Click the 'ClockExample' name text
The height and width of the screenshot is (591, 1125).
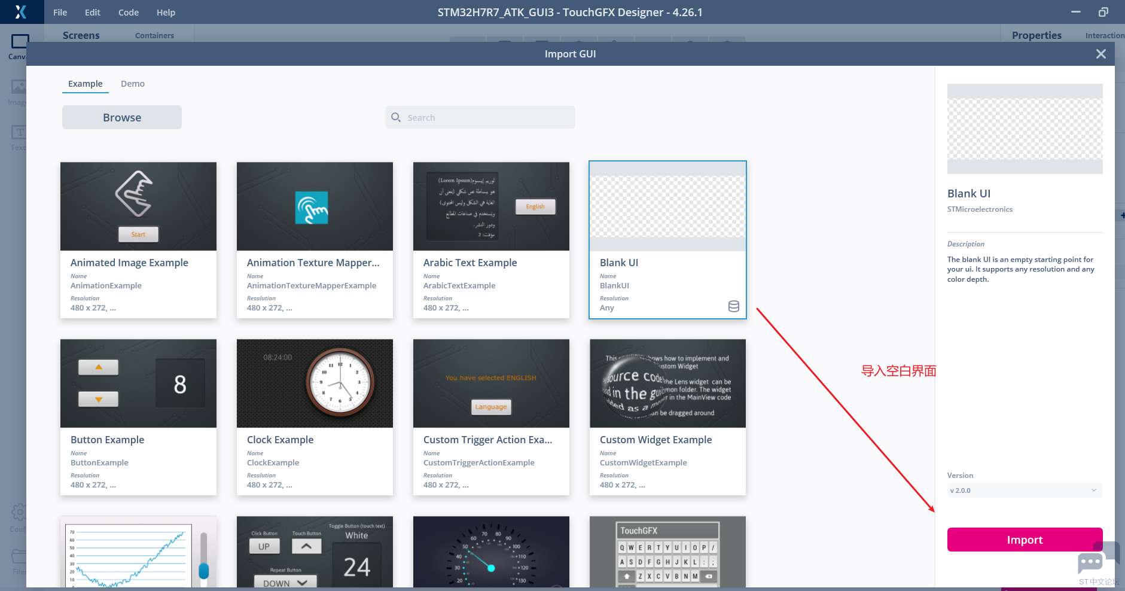point(273,462)
